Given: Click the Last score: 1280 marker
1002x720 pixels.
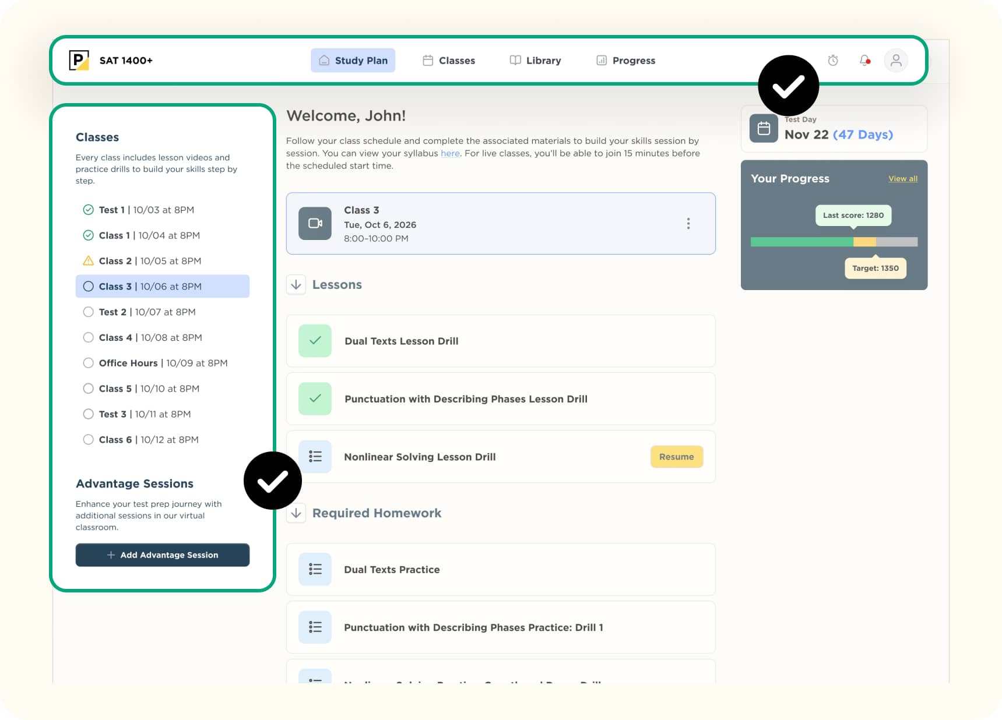Looking at the screenshot, I should click(x=853, y=215).
